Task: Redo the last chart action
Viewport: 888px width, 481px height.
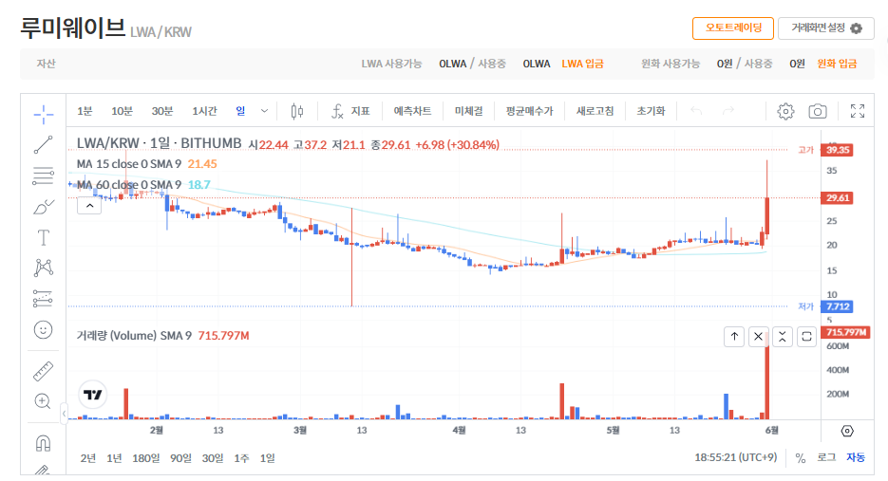Action: click(728, 111)
